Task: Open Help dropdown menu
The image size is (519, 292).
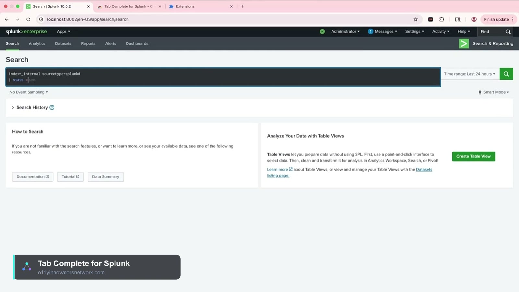Action: pyautogui.click(x=464, y=31)
